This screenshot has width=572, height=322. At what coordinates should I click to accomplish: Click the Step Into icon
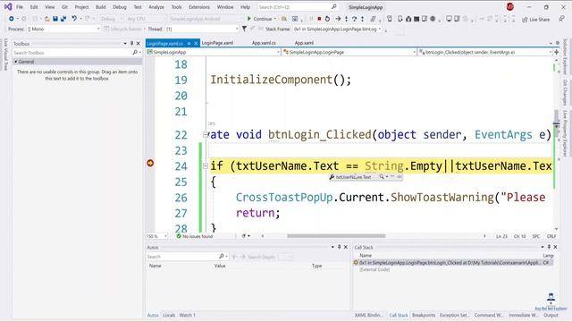[346, 19]
